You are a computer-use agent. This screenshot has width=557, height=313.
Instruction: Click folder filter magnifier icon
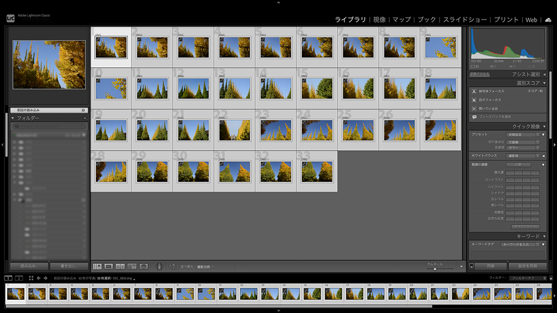point(17,126)
